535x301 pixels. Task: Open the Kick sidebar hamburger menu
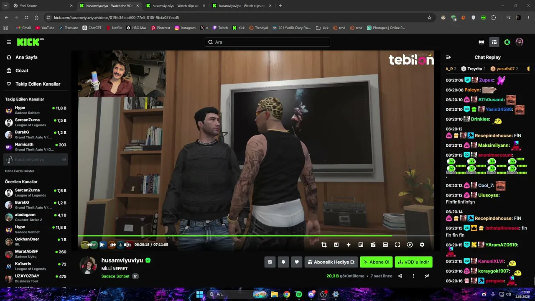(9, 42)
